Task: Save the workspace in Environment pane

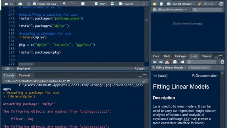Action: pyautogui.click(x=161, y=4)
